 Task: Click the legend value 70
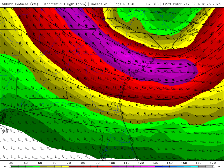click(69, 163)
